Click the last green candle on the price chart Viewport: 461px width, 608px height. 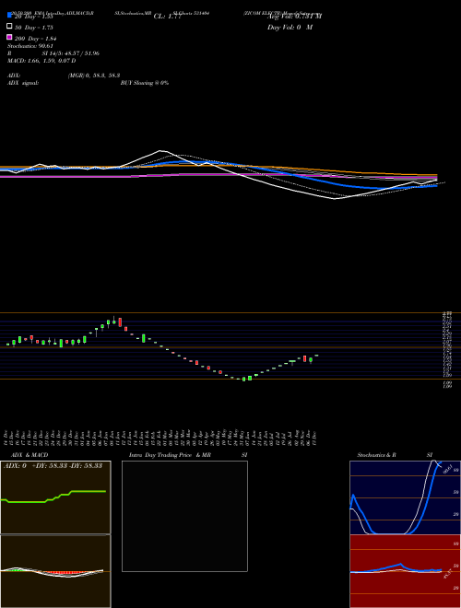click(x=316, y=356)
